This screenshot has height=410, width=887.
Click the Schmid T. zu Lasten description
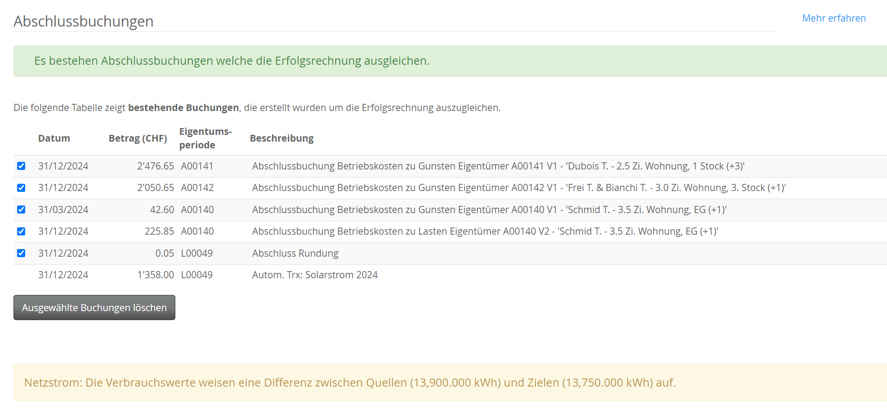click(485, 232)
